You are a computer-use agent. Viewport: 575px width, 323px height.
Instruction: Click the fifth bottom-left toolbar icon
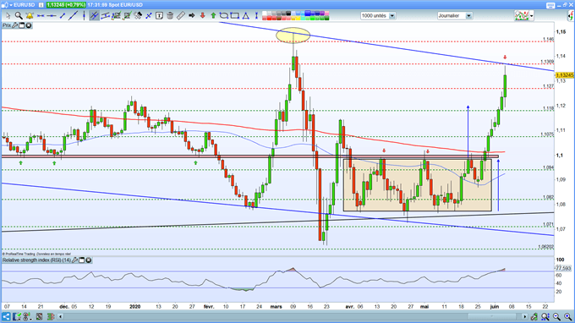51,316
